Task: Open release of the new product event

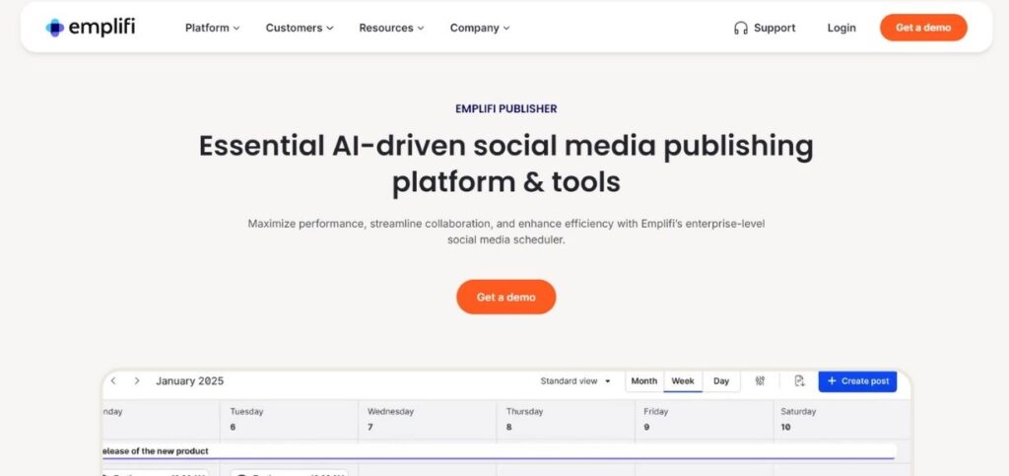Action: 499,451
